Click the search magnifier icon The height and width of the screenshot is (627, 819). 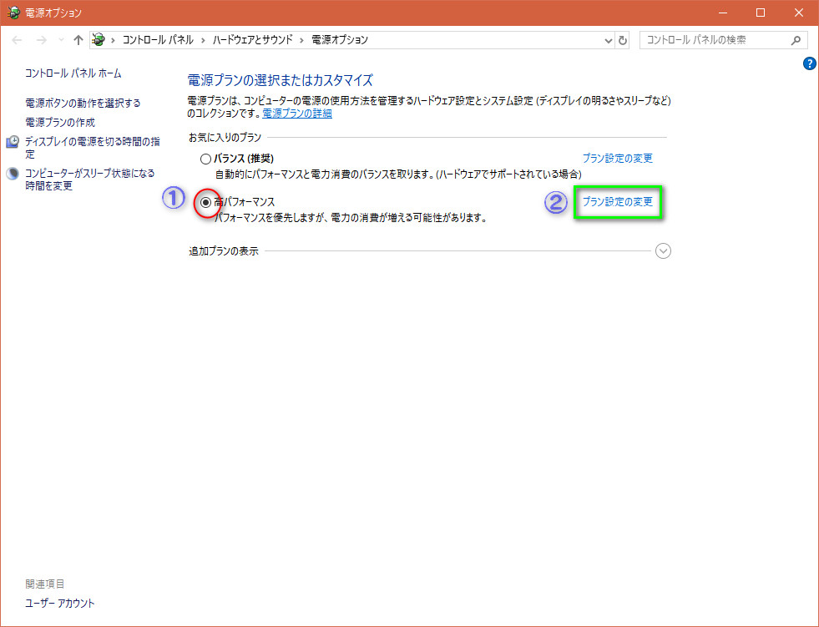click(796, 40)
